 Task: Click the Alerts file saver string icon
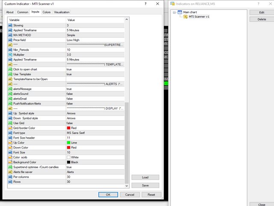click(10, 172)
